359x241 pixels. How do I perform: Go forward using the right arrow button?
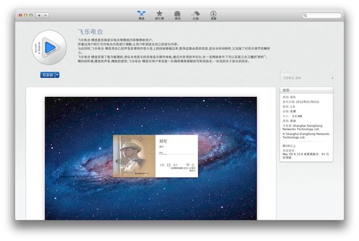45,16
